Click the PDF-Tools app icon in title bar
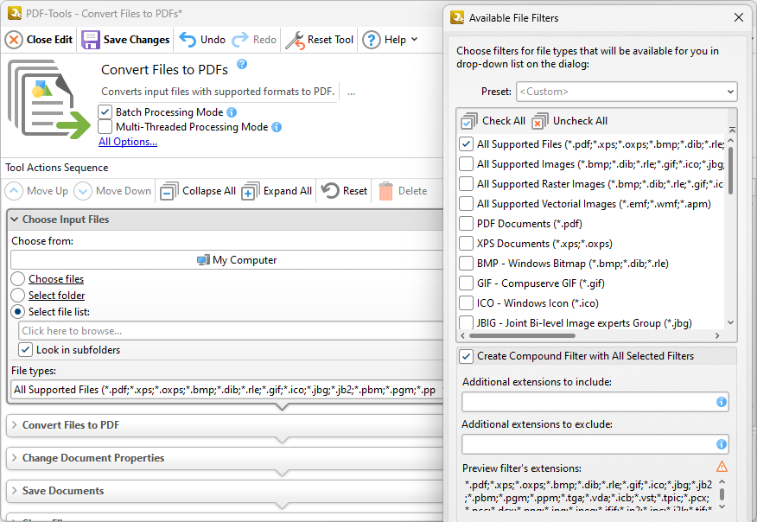Image resolution: width=757 pixels, height=522 pixels. point(15,13)
